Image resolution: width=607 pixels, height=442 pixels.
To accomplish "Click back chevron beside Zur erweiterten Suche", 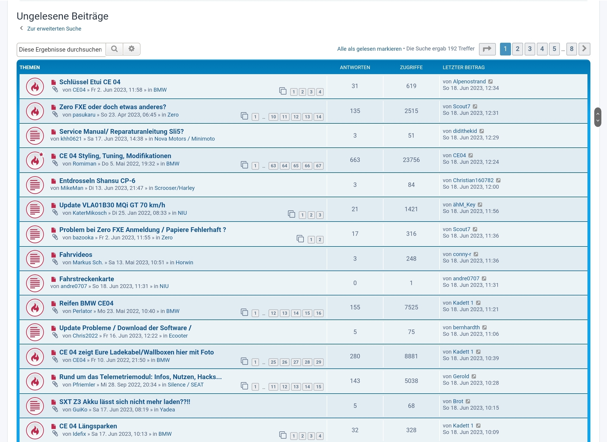I will 21,28.
